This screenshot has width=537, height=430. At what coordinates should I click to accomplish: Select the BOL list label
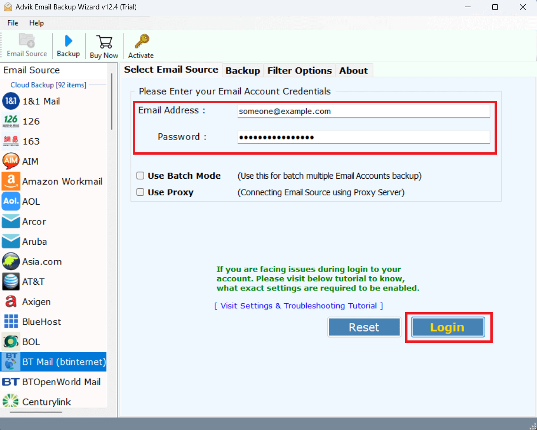tap(31, 342)
